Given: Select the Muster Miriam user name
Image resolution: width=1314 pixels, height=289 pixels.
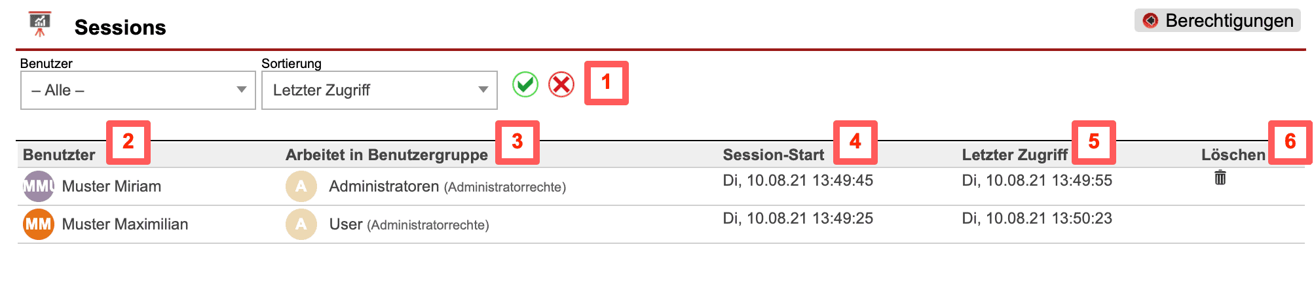Looking at the screenshot, I should [111, 186].
